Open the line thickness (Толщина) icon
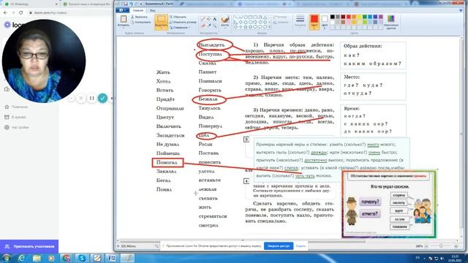 pos(301,19)
